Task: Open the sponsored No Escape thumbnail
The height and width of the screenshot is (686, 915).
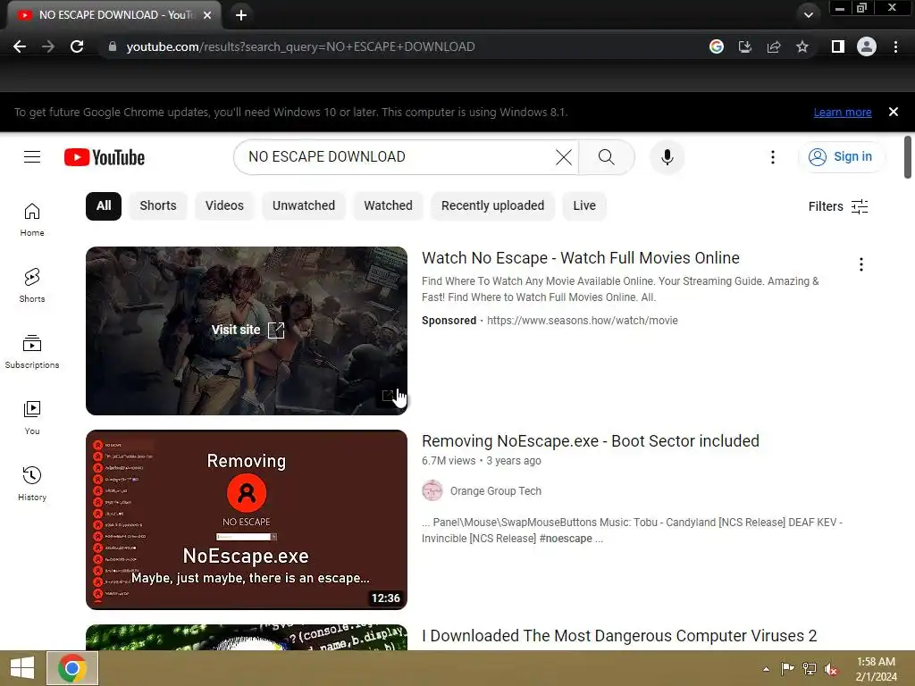Action: (247, 330)
